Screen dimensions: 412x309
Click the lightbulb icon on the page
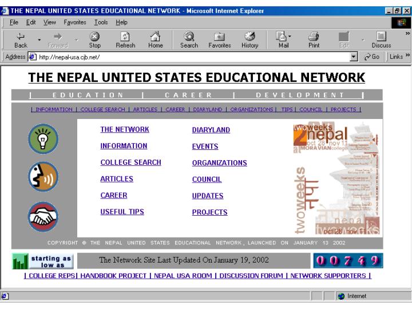pos(43,139)
